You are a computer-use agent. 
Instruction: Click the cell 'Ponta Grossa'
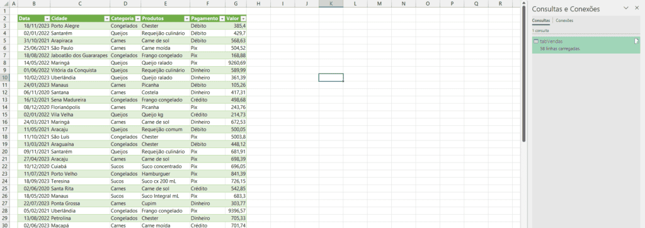80,203
